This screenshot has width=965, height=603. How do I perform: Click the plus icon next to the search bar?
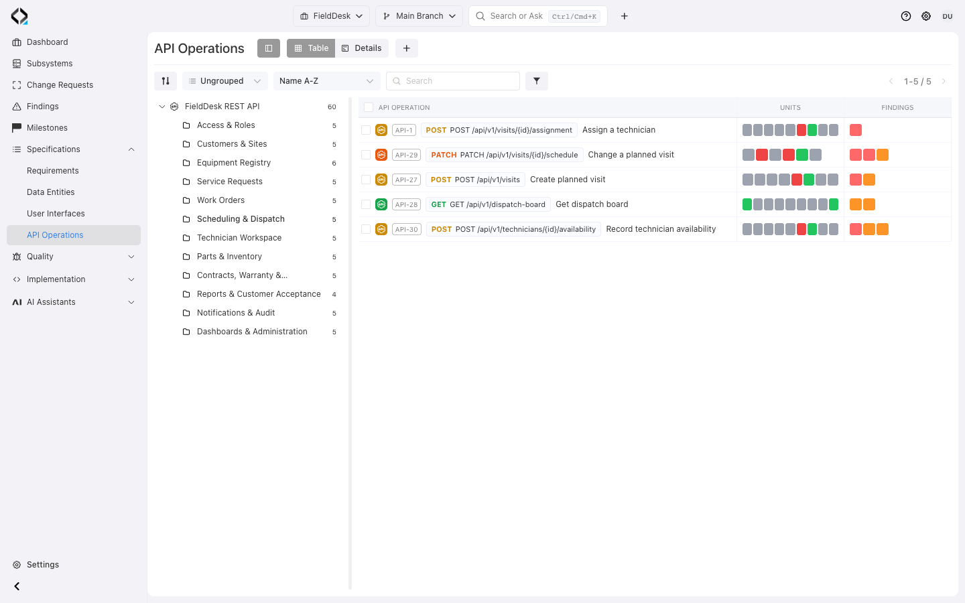[625, 16]
